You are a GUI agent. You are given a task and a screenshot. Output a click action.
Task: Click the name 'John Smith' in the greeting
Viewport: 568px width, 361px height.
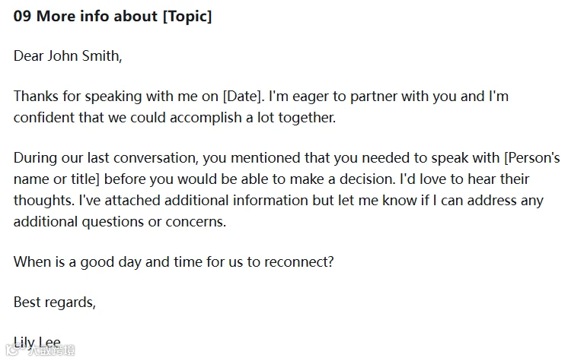[x=83, y=56]
